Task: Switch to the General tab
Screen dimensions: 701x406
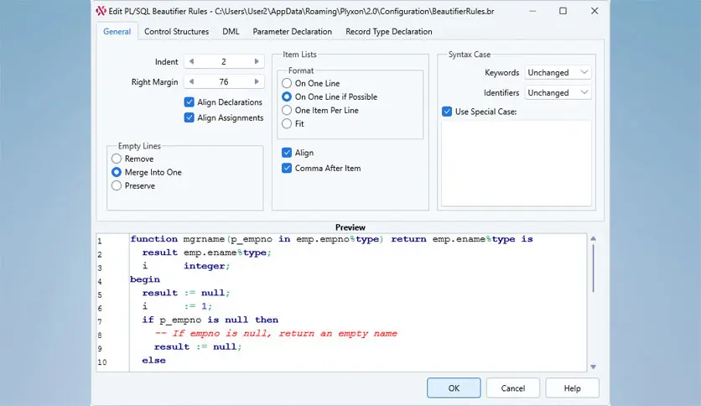Action: click(117, 31)
